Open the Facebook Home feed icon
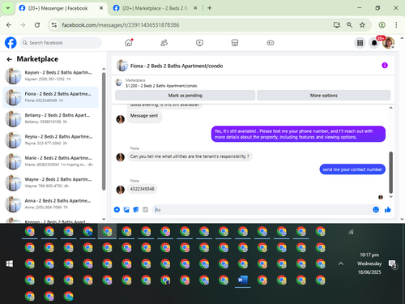The image size is (405, 304). 129,43
